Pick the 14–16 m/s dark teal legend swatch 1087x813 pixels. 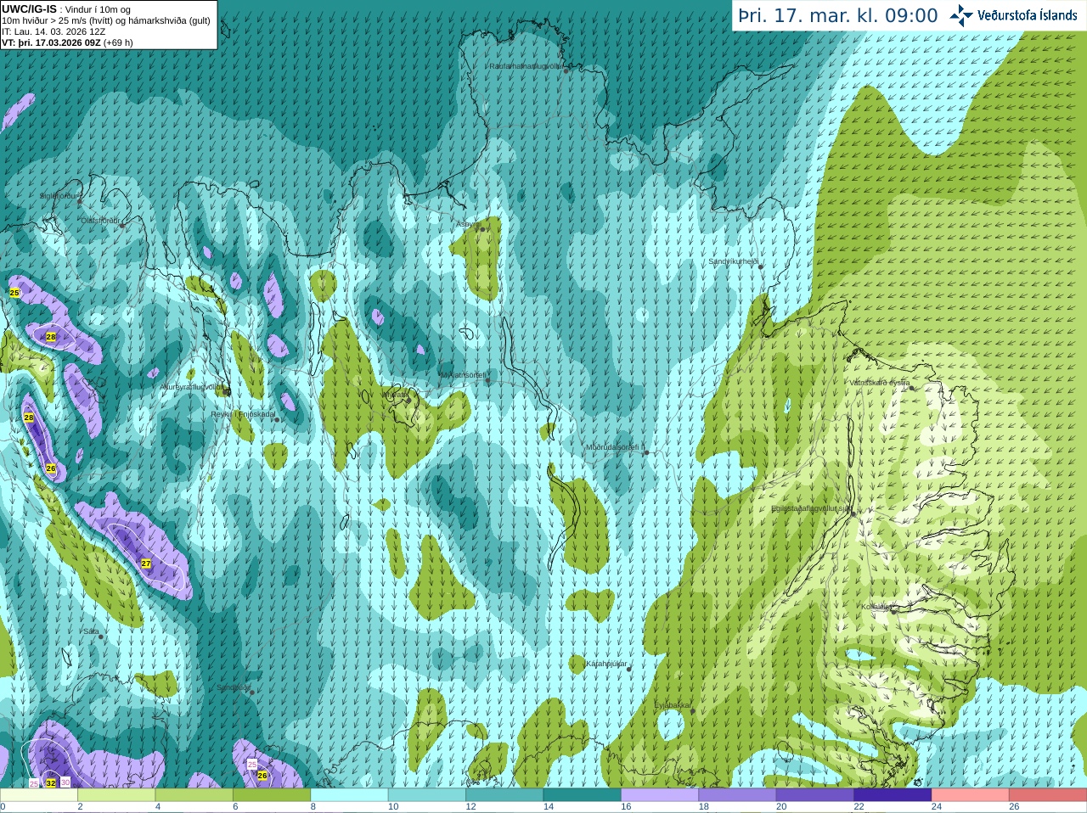(x=582, y=795)
